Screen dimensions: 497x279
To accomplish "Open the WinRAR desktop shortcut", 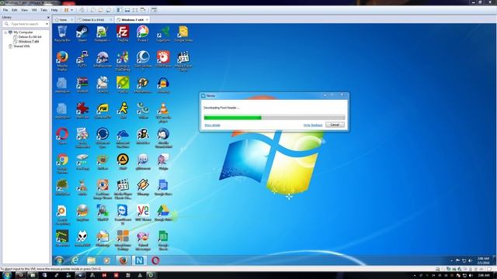I will pos(82,84).
